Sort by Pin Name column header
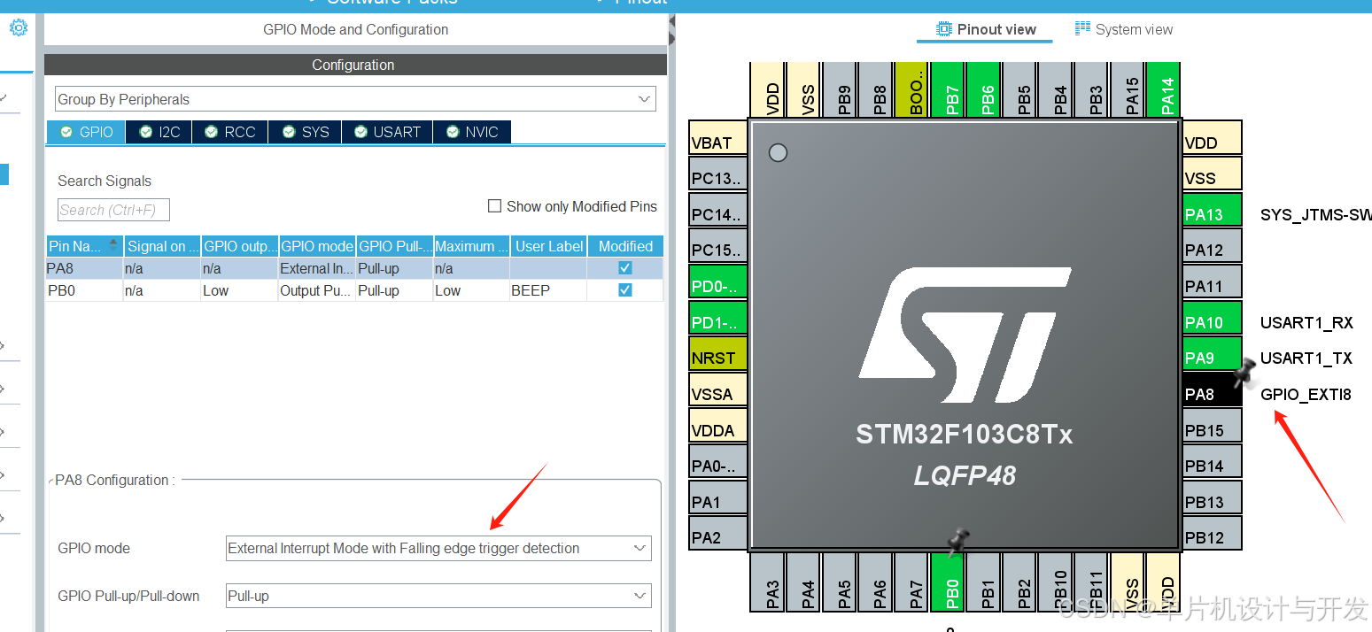This screenshot has width=1372, height=632. point(84,246)
